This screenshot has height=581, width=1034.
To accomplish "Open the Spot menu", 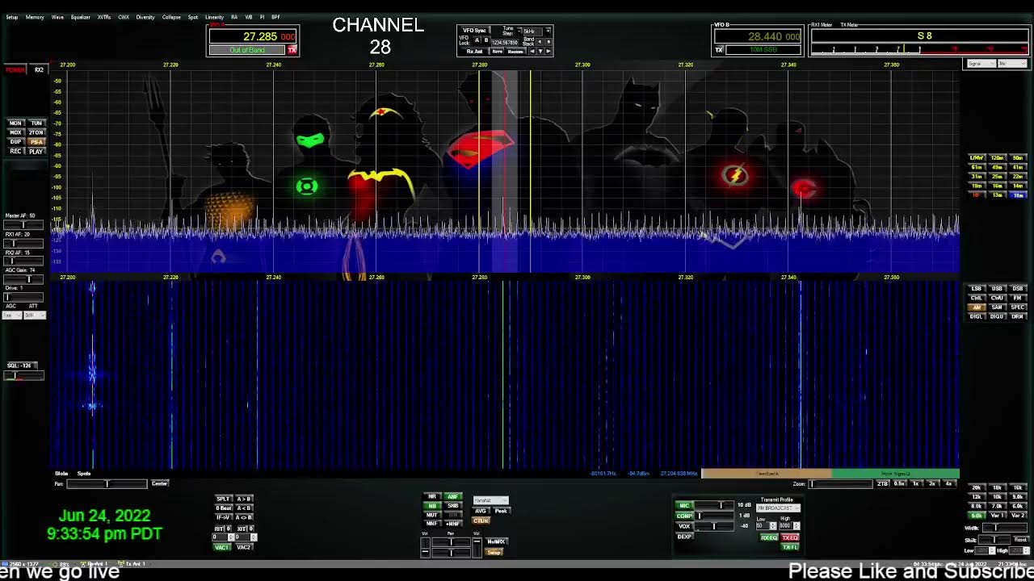I will pos(193,17).
